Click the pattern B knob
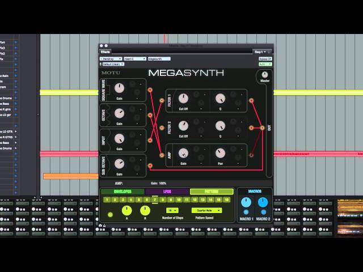 click(145, 210)
